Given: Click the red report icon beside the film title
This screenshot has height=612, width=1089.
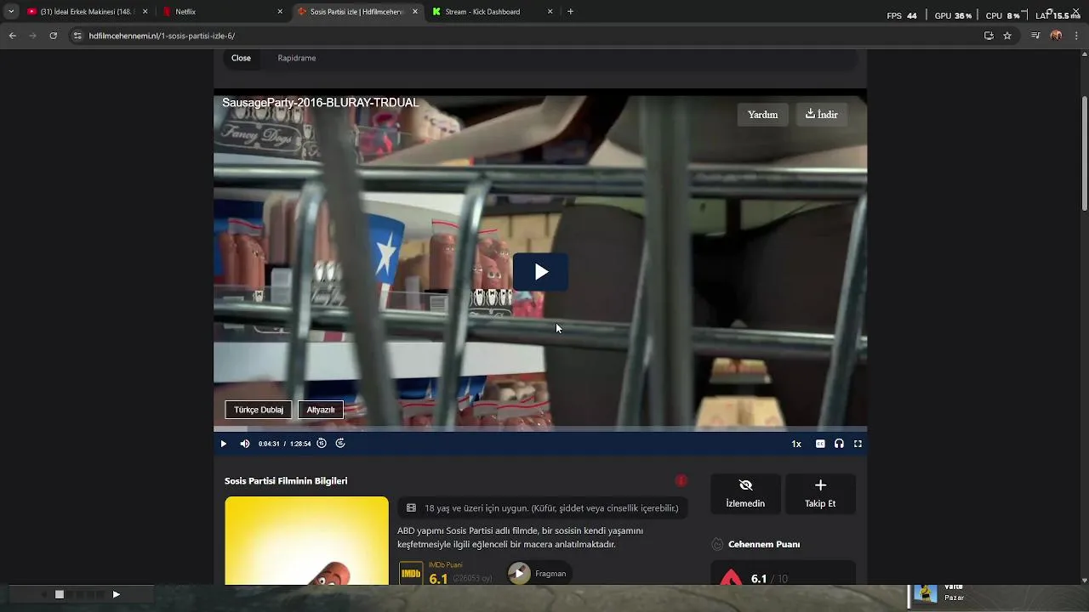Looking at the screenshot, I should click(681, 481).
